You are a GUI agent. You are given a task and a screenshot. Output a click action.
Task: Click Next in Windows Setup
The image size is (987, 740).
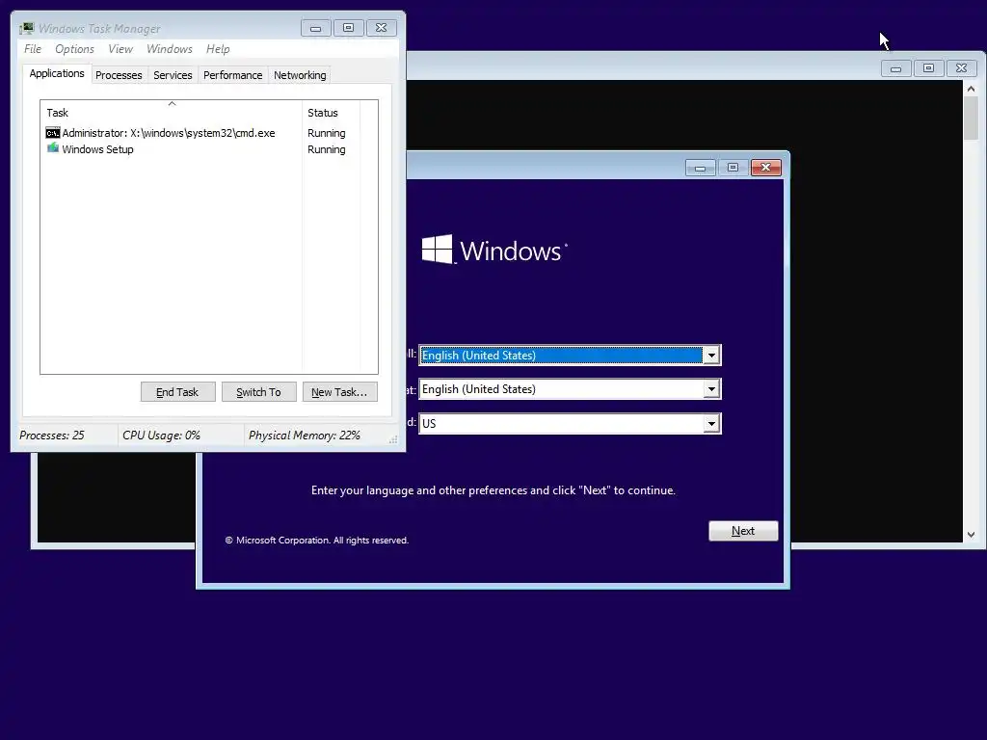743,531
